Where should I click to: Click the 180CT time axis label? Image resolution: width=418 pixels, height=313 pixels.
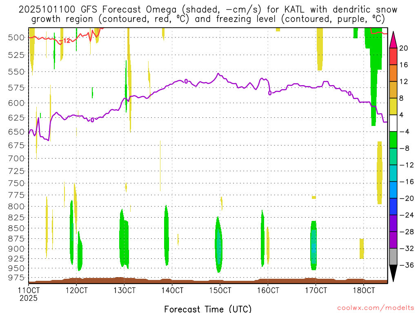click(x=364, y=290)
